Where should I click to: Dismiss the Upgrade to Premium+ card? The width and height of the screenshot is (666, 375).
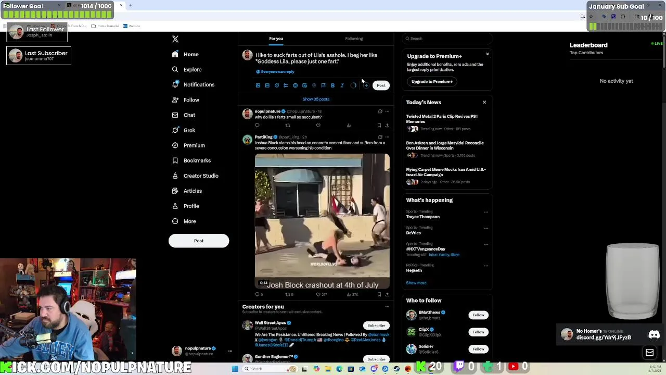click(x=488, y=54)
